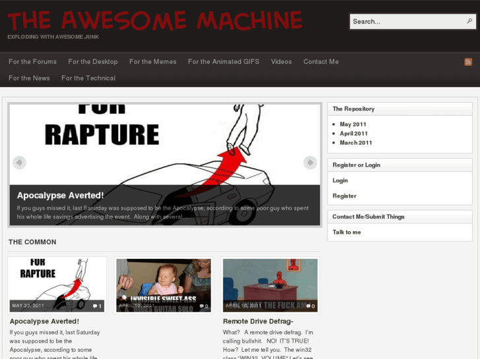Click the RSS feed icon
This screenshot has width=480, height=359.
pos(468,62)
